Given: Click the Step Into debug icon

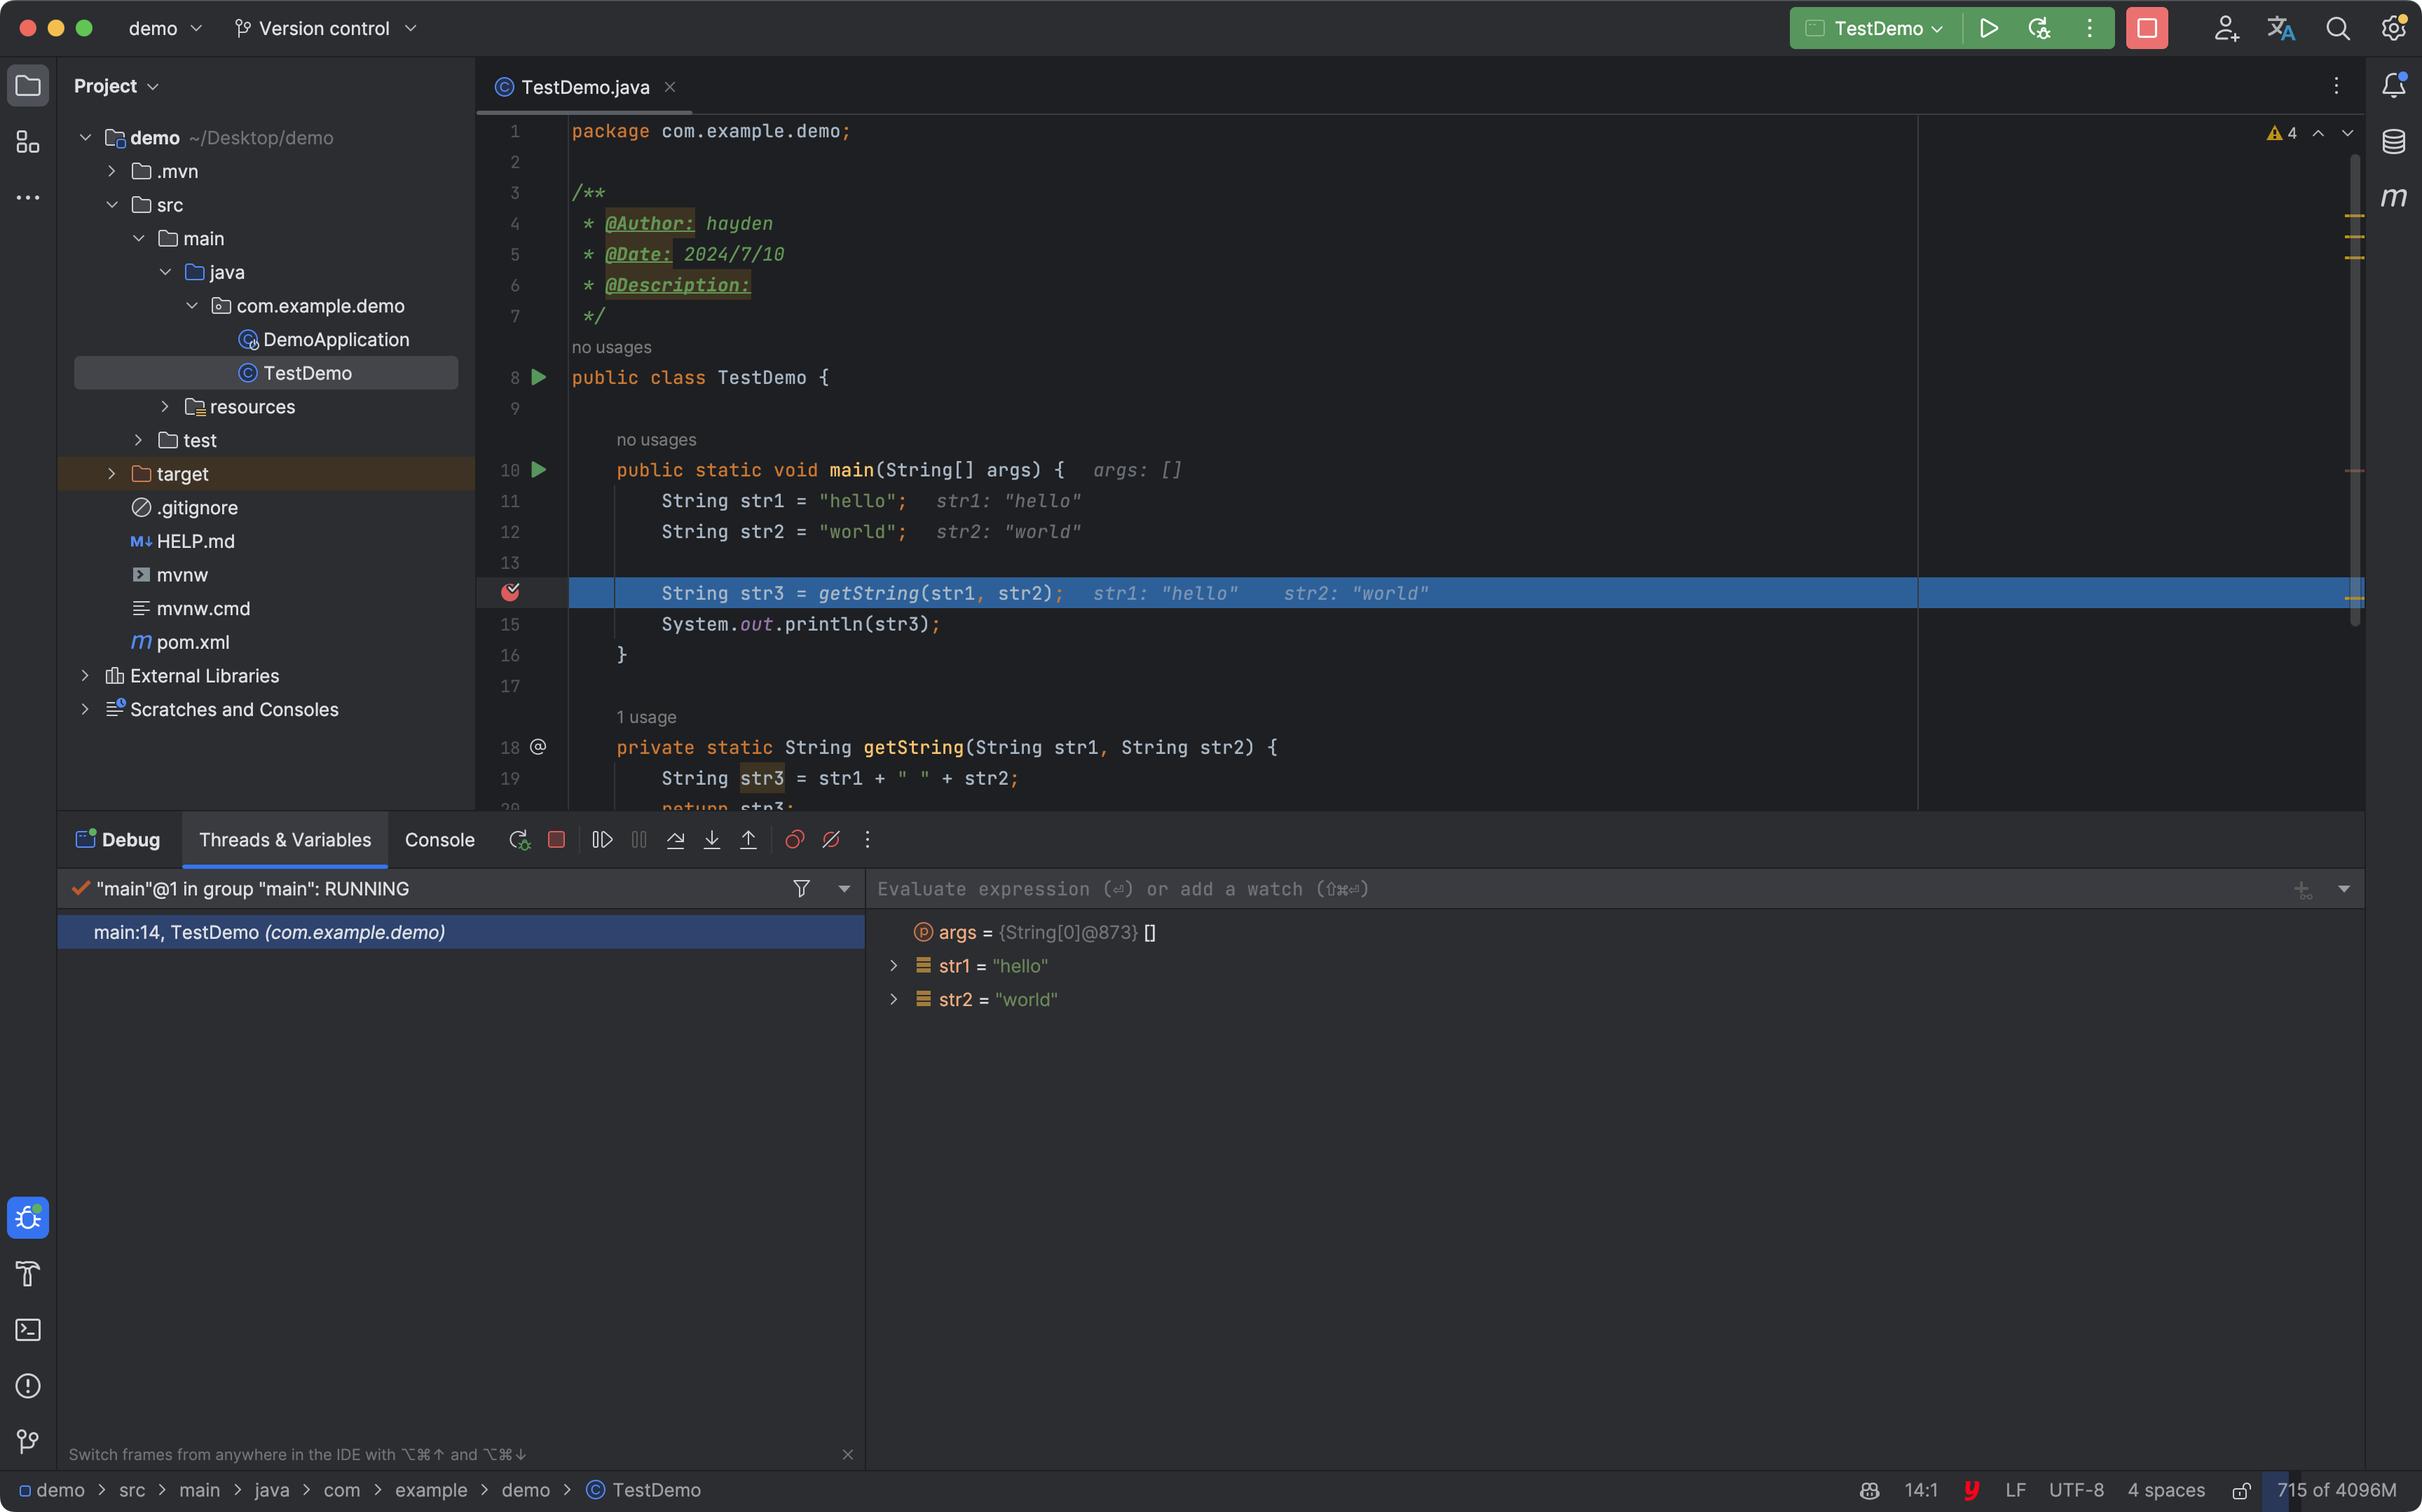Looking at the screenshot, I should point(712,840).
